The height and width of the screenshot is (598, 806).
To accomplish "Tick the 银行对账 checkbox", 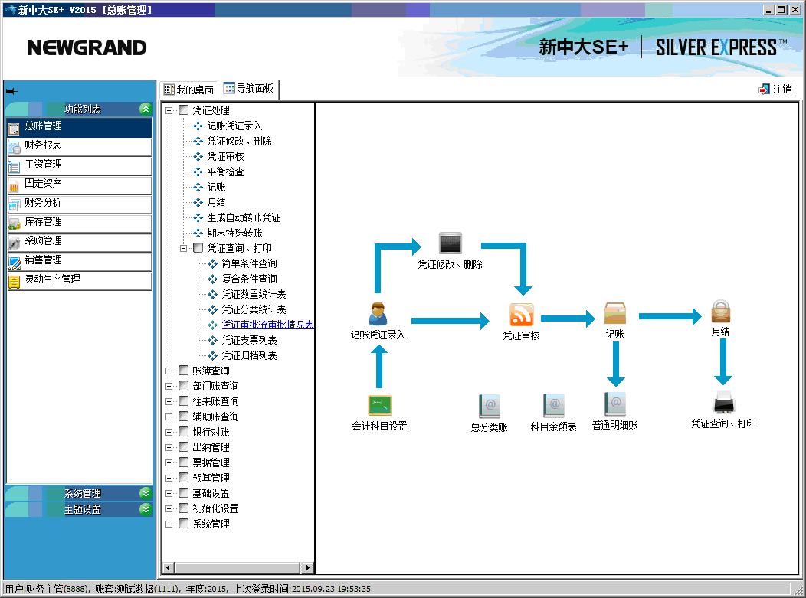I will tap(184, 432).
